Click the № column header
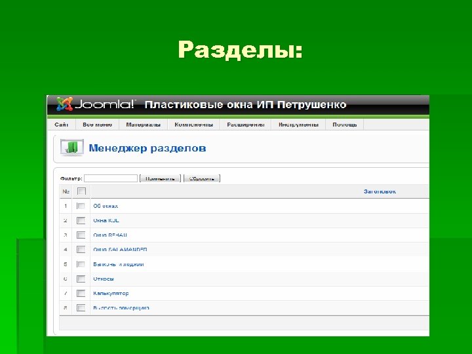The width and height of the screenshot is (472, 354). pyautogui.click(x=66, y=191)
